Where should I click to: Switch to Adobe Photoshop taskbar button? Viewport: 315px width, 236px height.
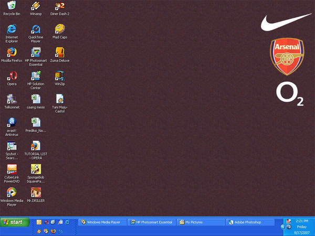click(x=250, y=222)
